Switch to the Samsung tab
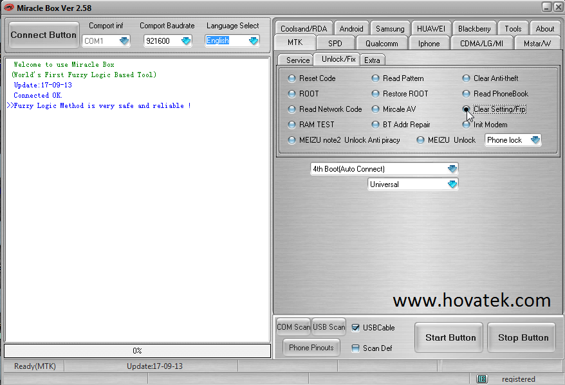Screen dimensions: 565x385 click(x=390, y=29)
